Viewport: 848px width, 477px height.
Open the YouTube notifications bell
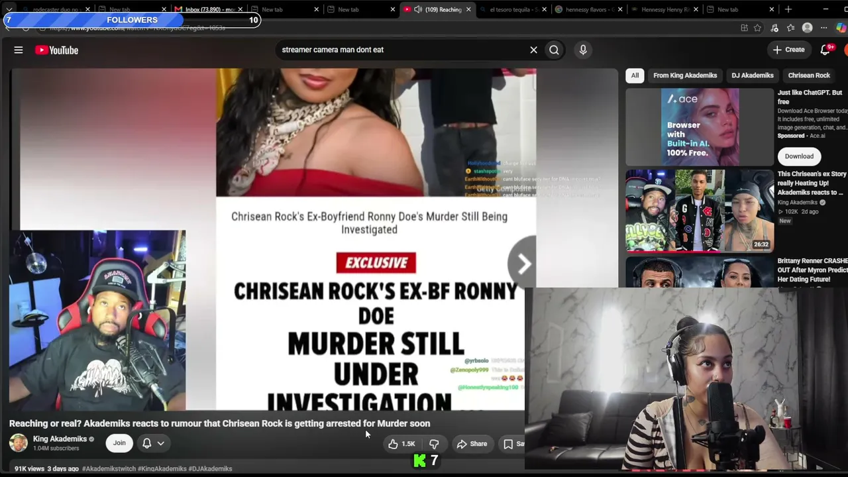(825, 50)
